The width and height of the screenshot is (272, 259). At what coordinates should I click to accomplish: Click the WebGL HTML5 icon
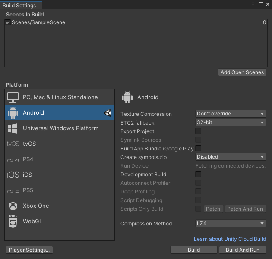(x=13, y=221)
